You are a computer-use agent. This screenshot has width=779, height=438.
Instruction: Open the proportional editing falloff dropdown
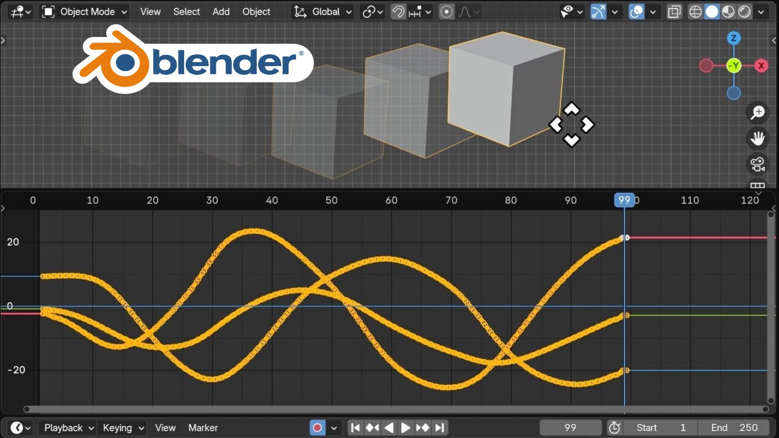[469, 12]
